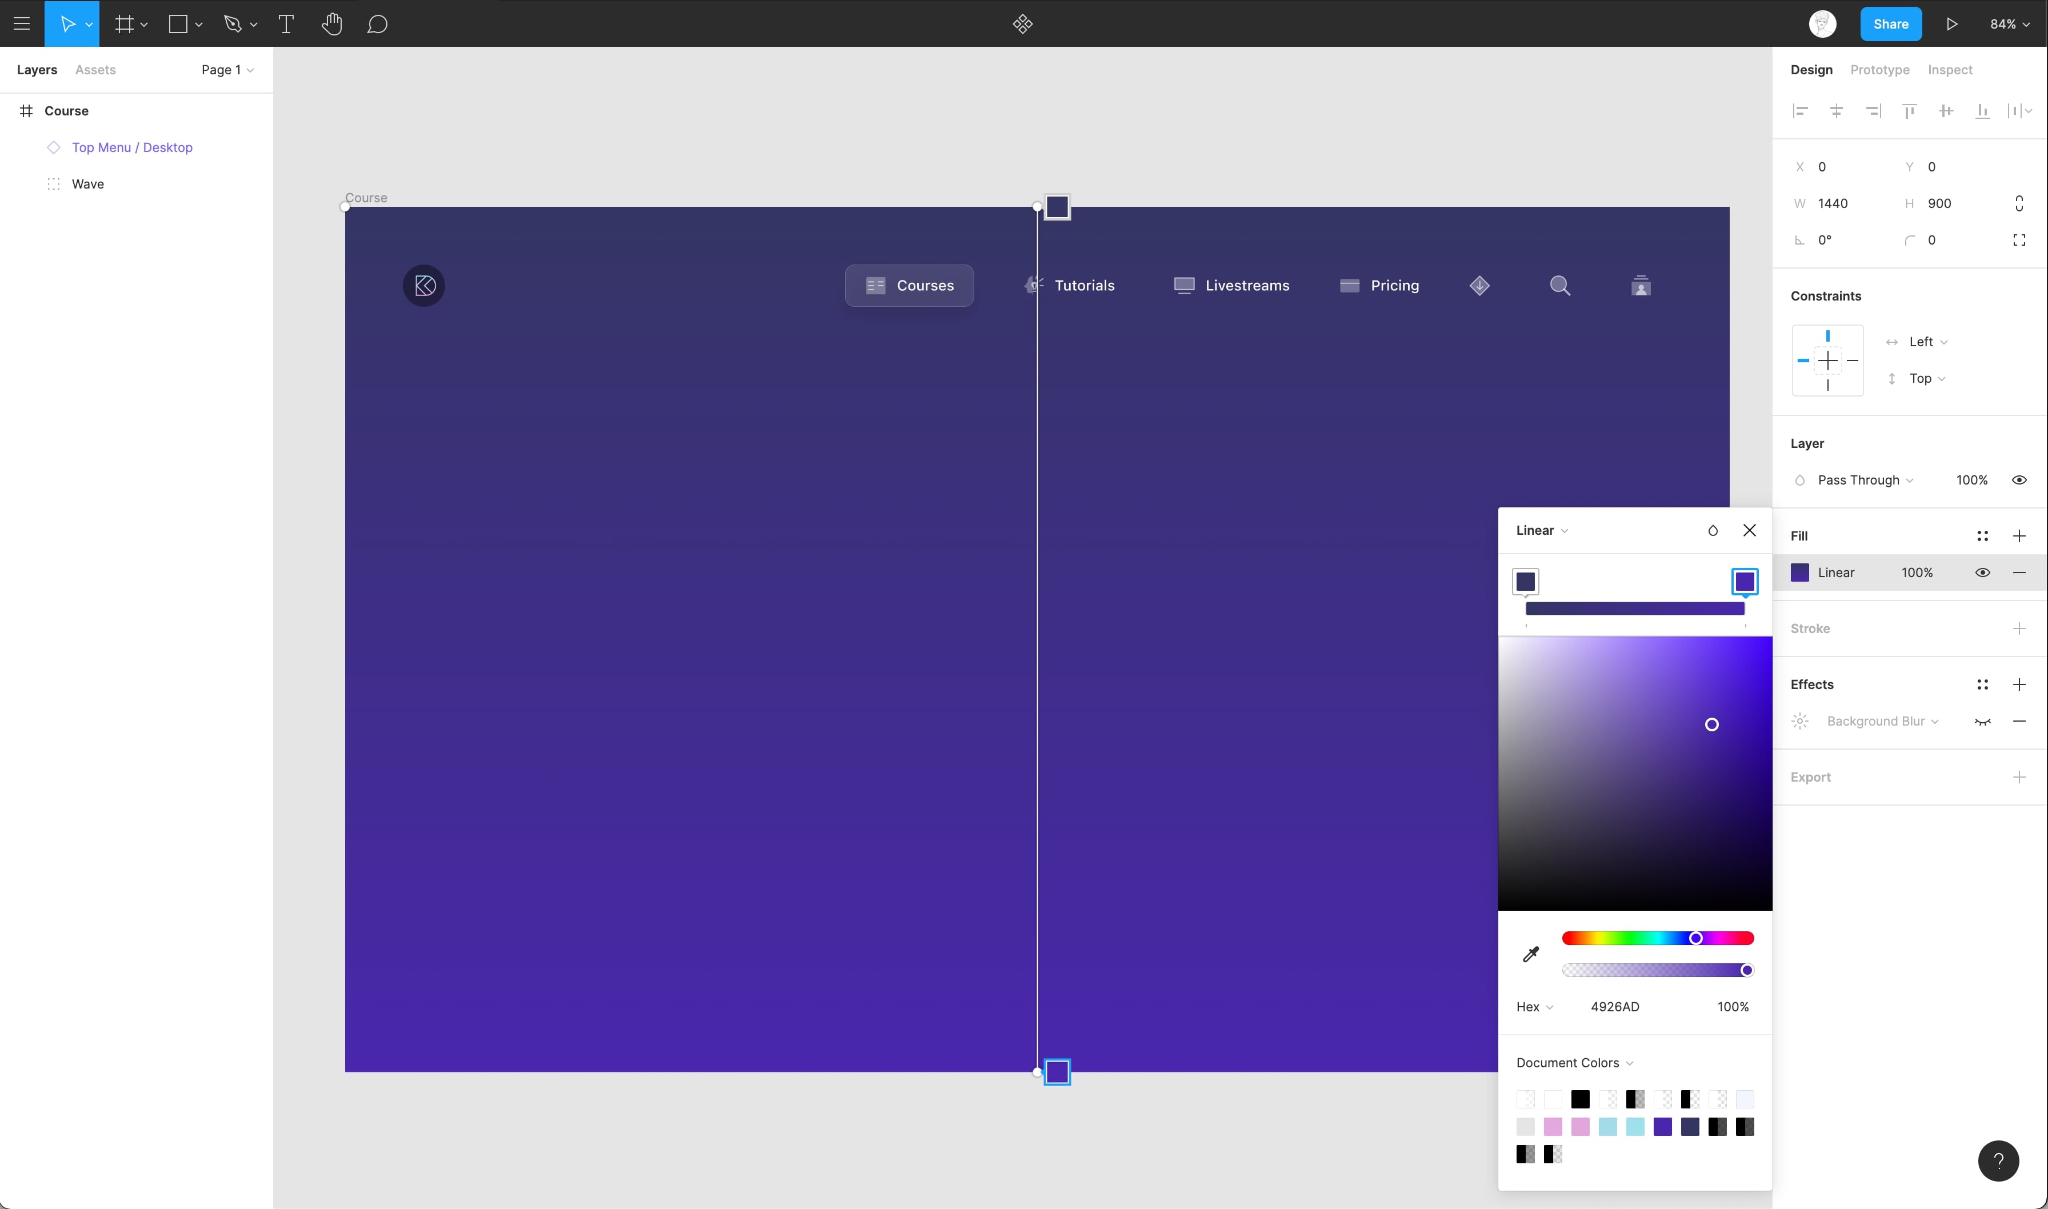Open the main hamburger menu
2048x1209 pixels.
click(x=22, y=23)
